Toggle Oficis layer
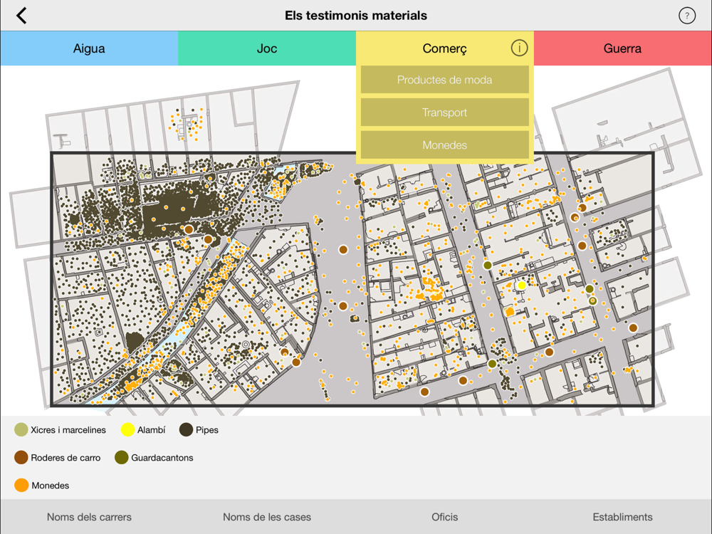Image resolution: width=712 pixels, height=534 pixels. point(444,517)
